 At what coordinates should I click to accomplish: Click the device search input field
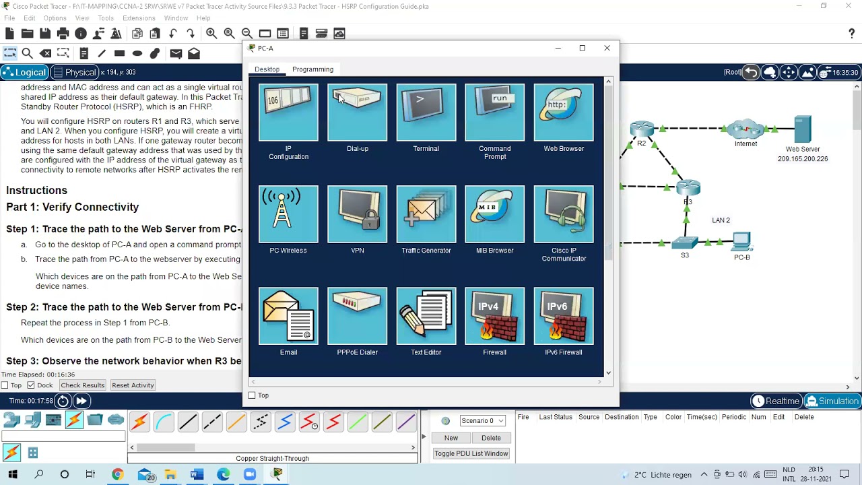point(63,437)
